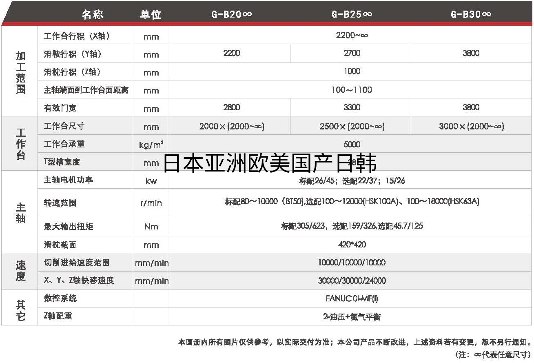Viewport: 534px width, 363px height.
Task: Click the 主轴 category label in the left column
Action: point(20,212)
